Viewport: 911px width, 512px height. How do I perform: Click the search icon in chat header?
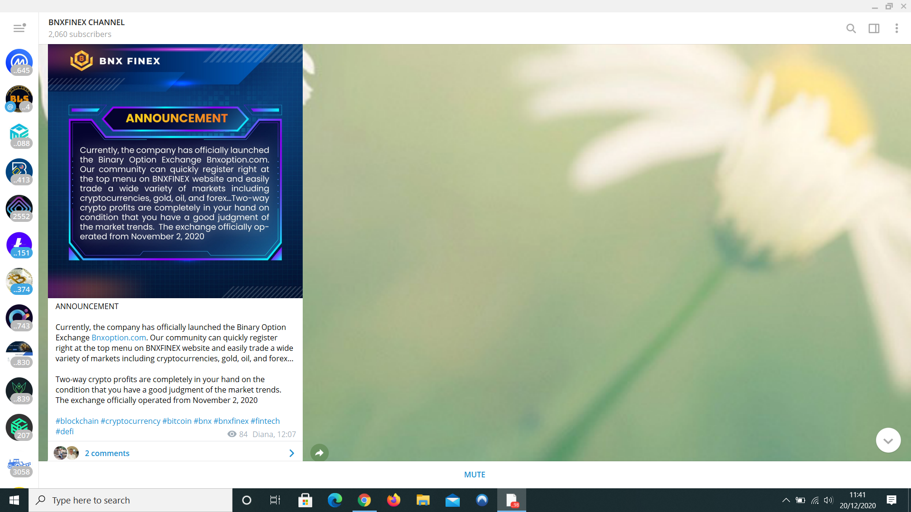tap(851, 28)
